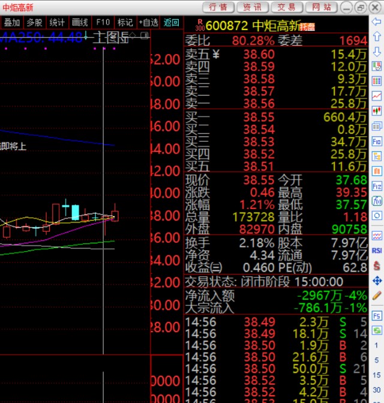Click the 净流入额 value -2967万

320,296
